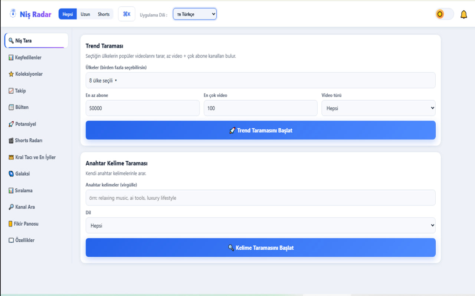
Task: Click the Sıralama bar chart icon
Action: point(11,191)
